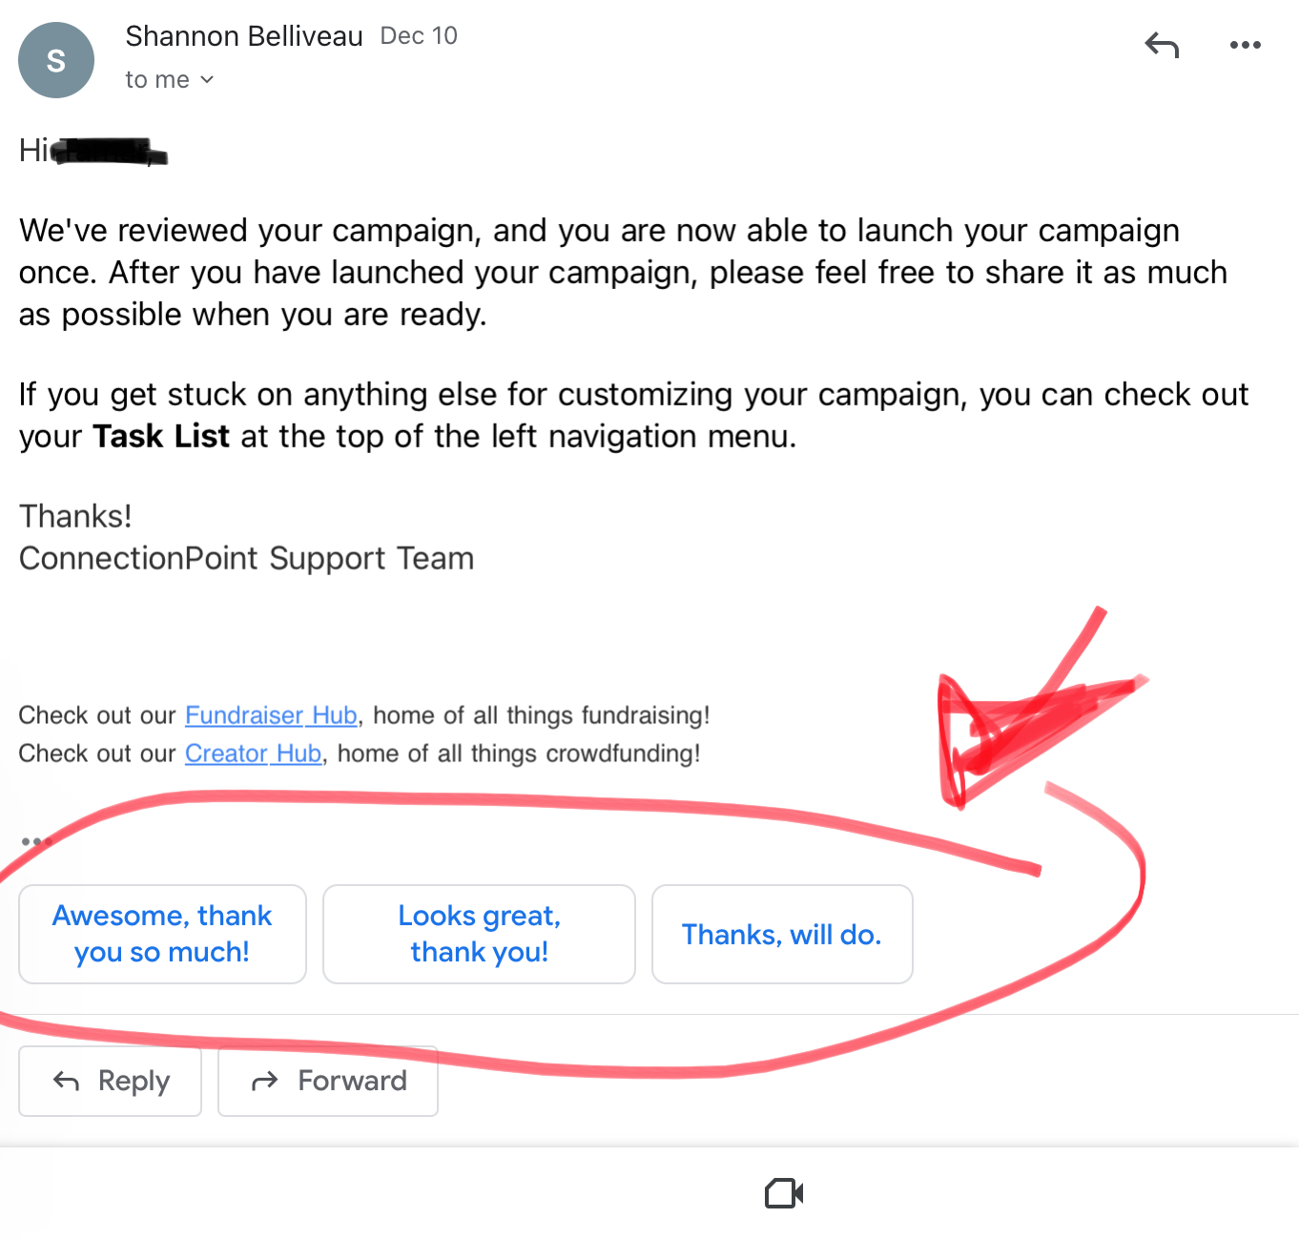Click the video camera Meet icon
This screenshot has height=1239, width=1299.
784,1193
